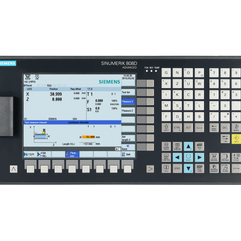Click the X position value 30.999

click(56, 94)
